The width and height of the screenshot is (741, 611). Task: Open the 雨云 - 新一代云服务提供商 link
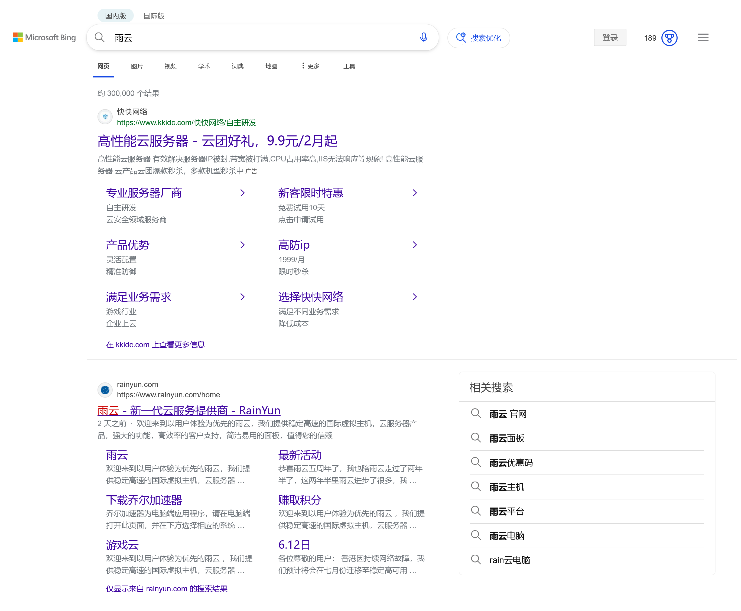point(189,410)
